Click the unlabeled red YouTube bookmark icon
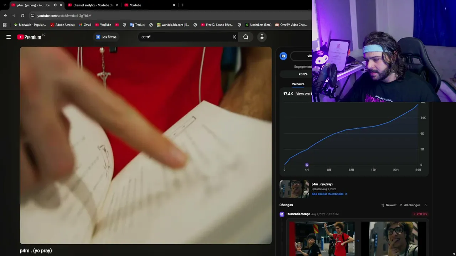Image resolution: width=456 pixels, height=256 pixels. coord(117,25)
